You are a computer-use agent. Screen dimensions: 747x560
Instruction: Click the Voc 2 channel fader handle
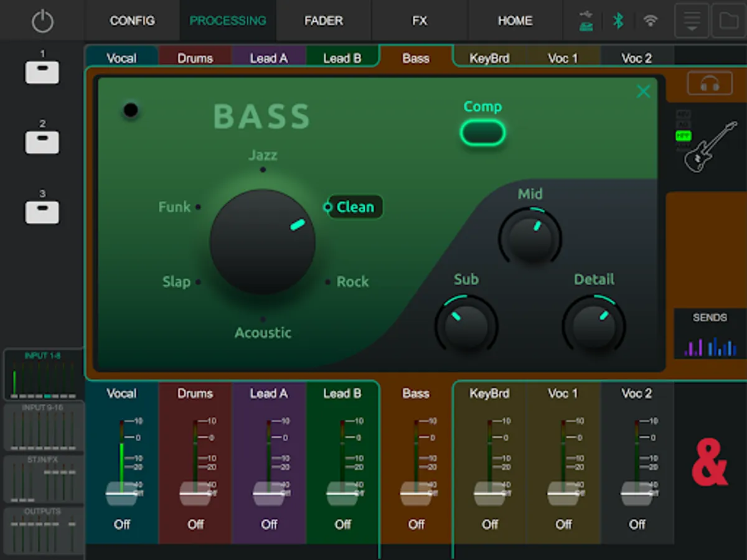click(x=636, y=493)
